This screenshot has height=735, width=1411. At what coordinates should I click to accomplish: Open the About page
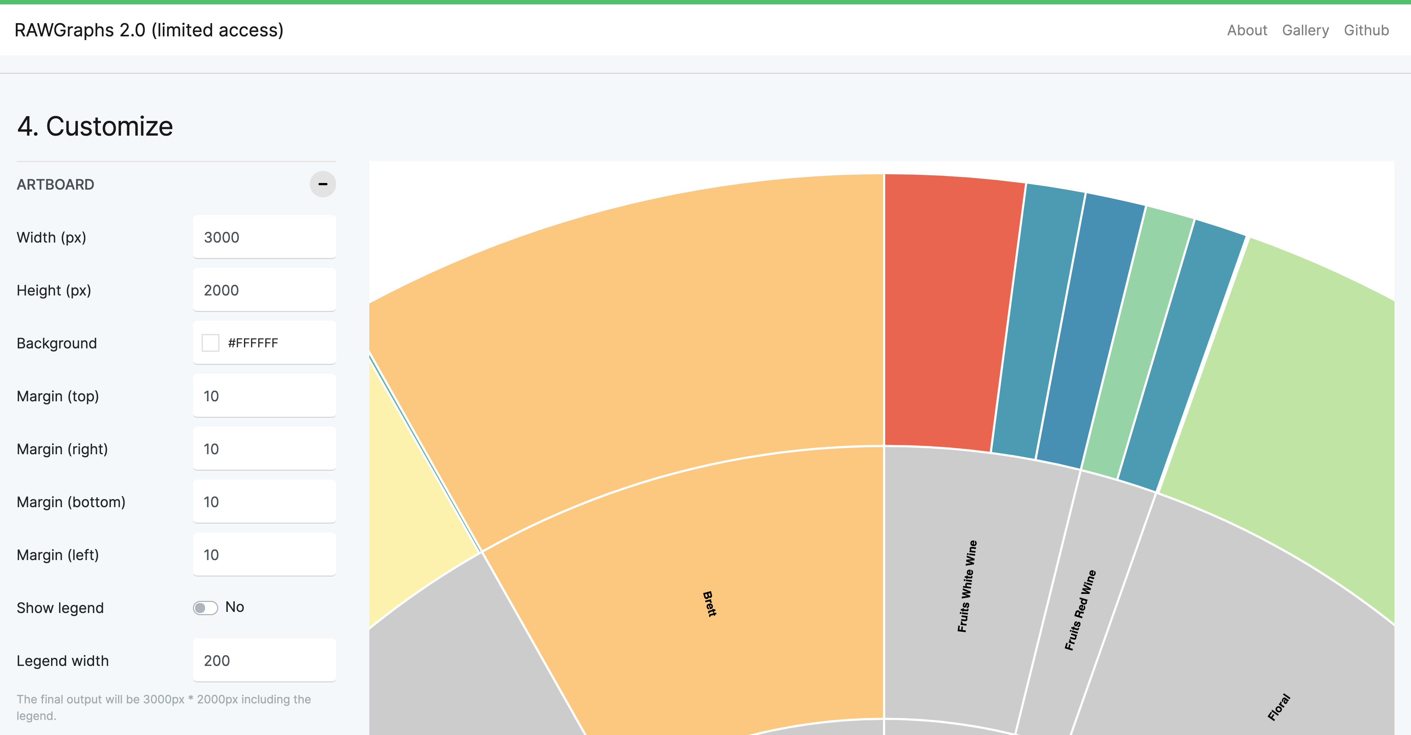(x=1247, y=30)
